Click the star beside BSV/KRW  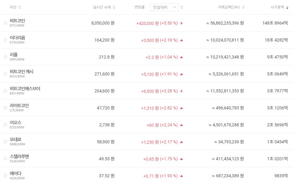click(x=5, y=91)
